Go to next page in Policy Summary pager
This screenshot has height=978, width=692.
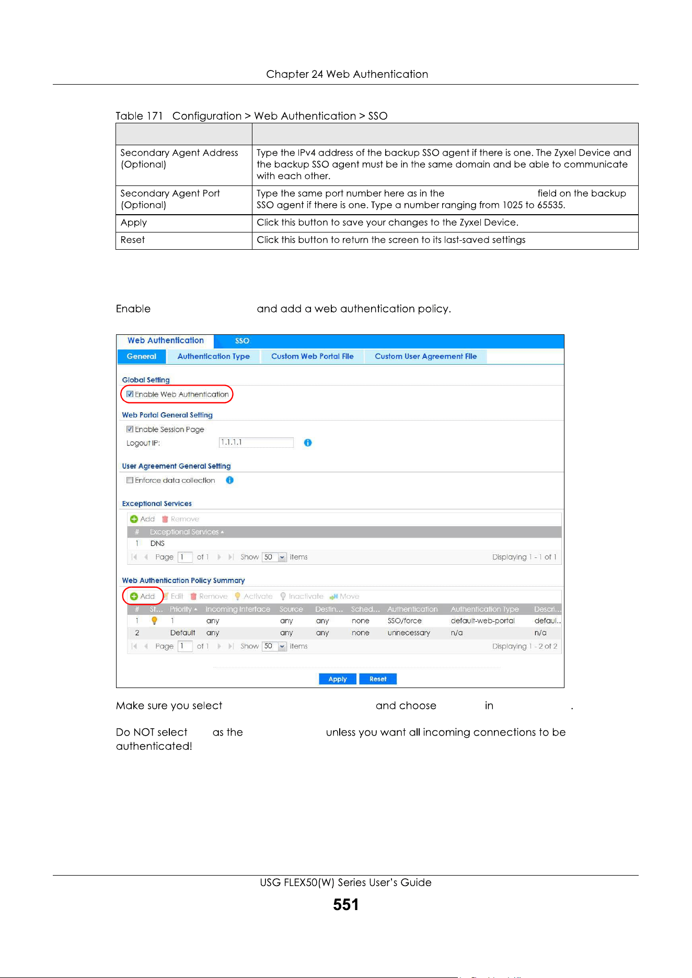[219, 646]
